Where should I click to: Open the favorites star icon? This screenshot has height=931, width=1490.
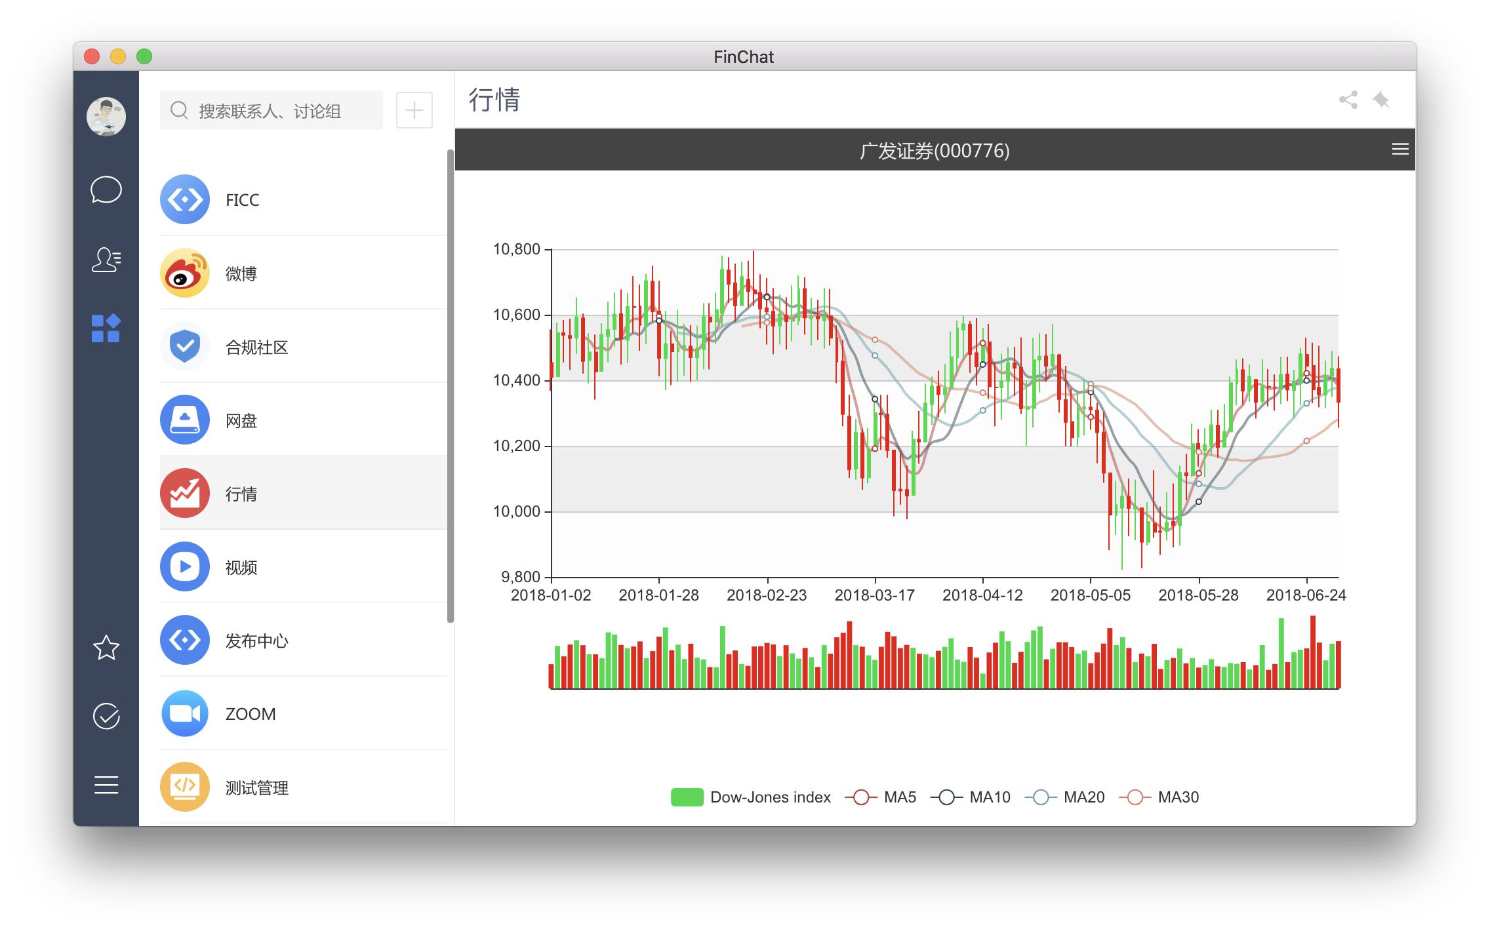106,648
